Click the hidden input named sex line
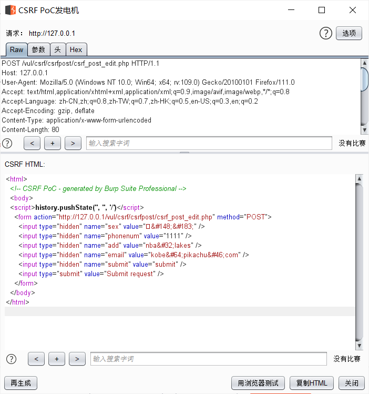369x394 pixels. tap(111, 226)
